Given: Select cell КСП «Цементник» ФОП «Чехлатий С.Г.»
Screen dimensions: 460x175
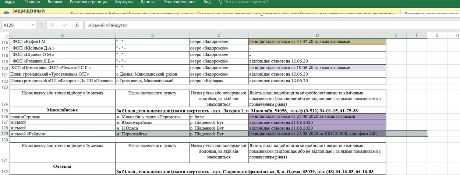Looking at the screenshot, I should [x=62, y=68].
